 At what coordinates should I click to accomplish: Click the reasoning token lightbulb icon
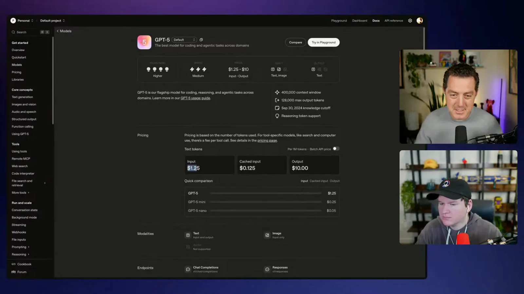click(277, 116)
